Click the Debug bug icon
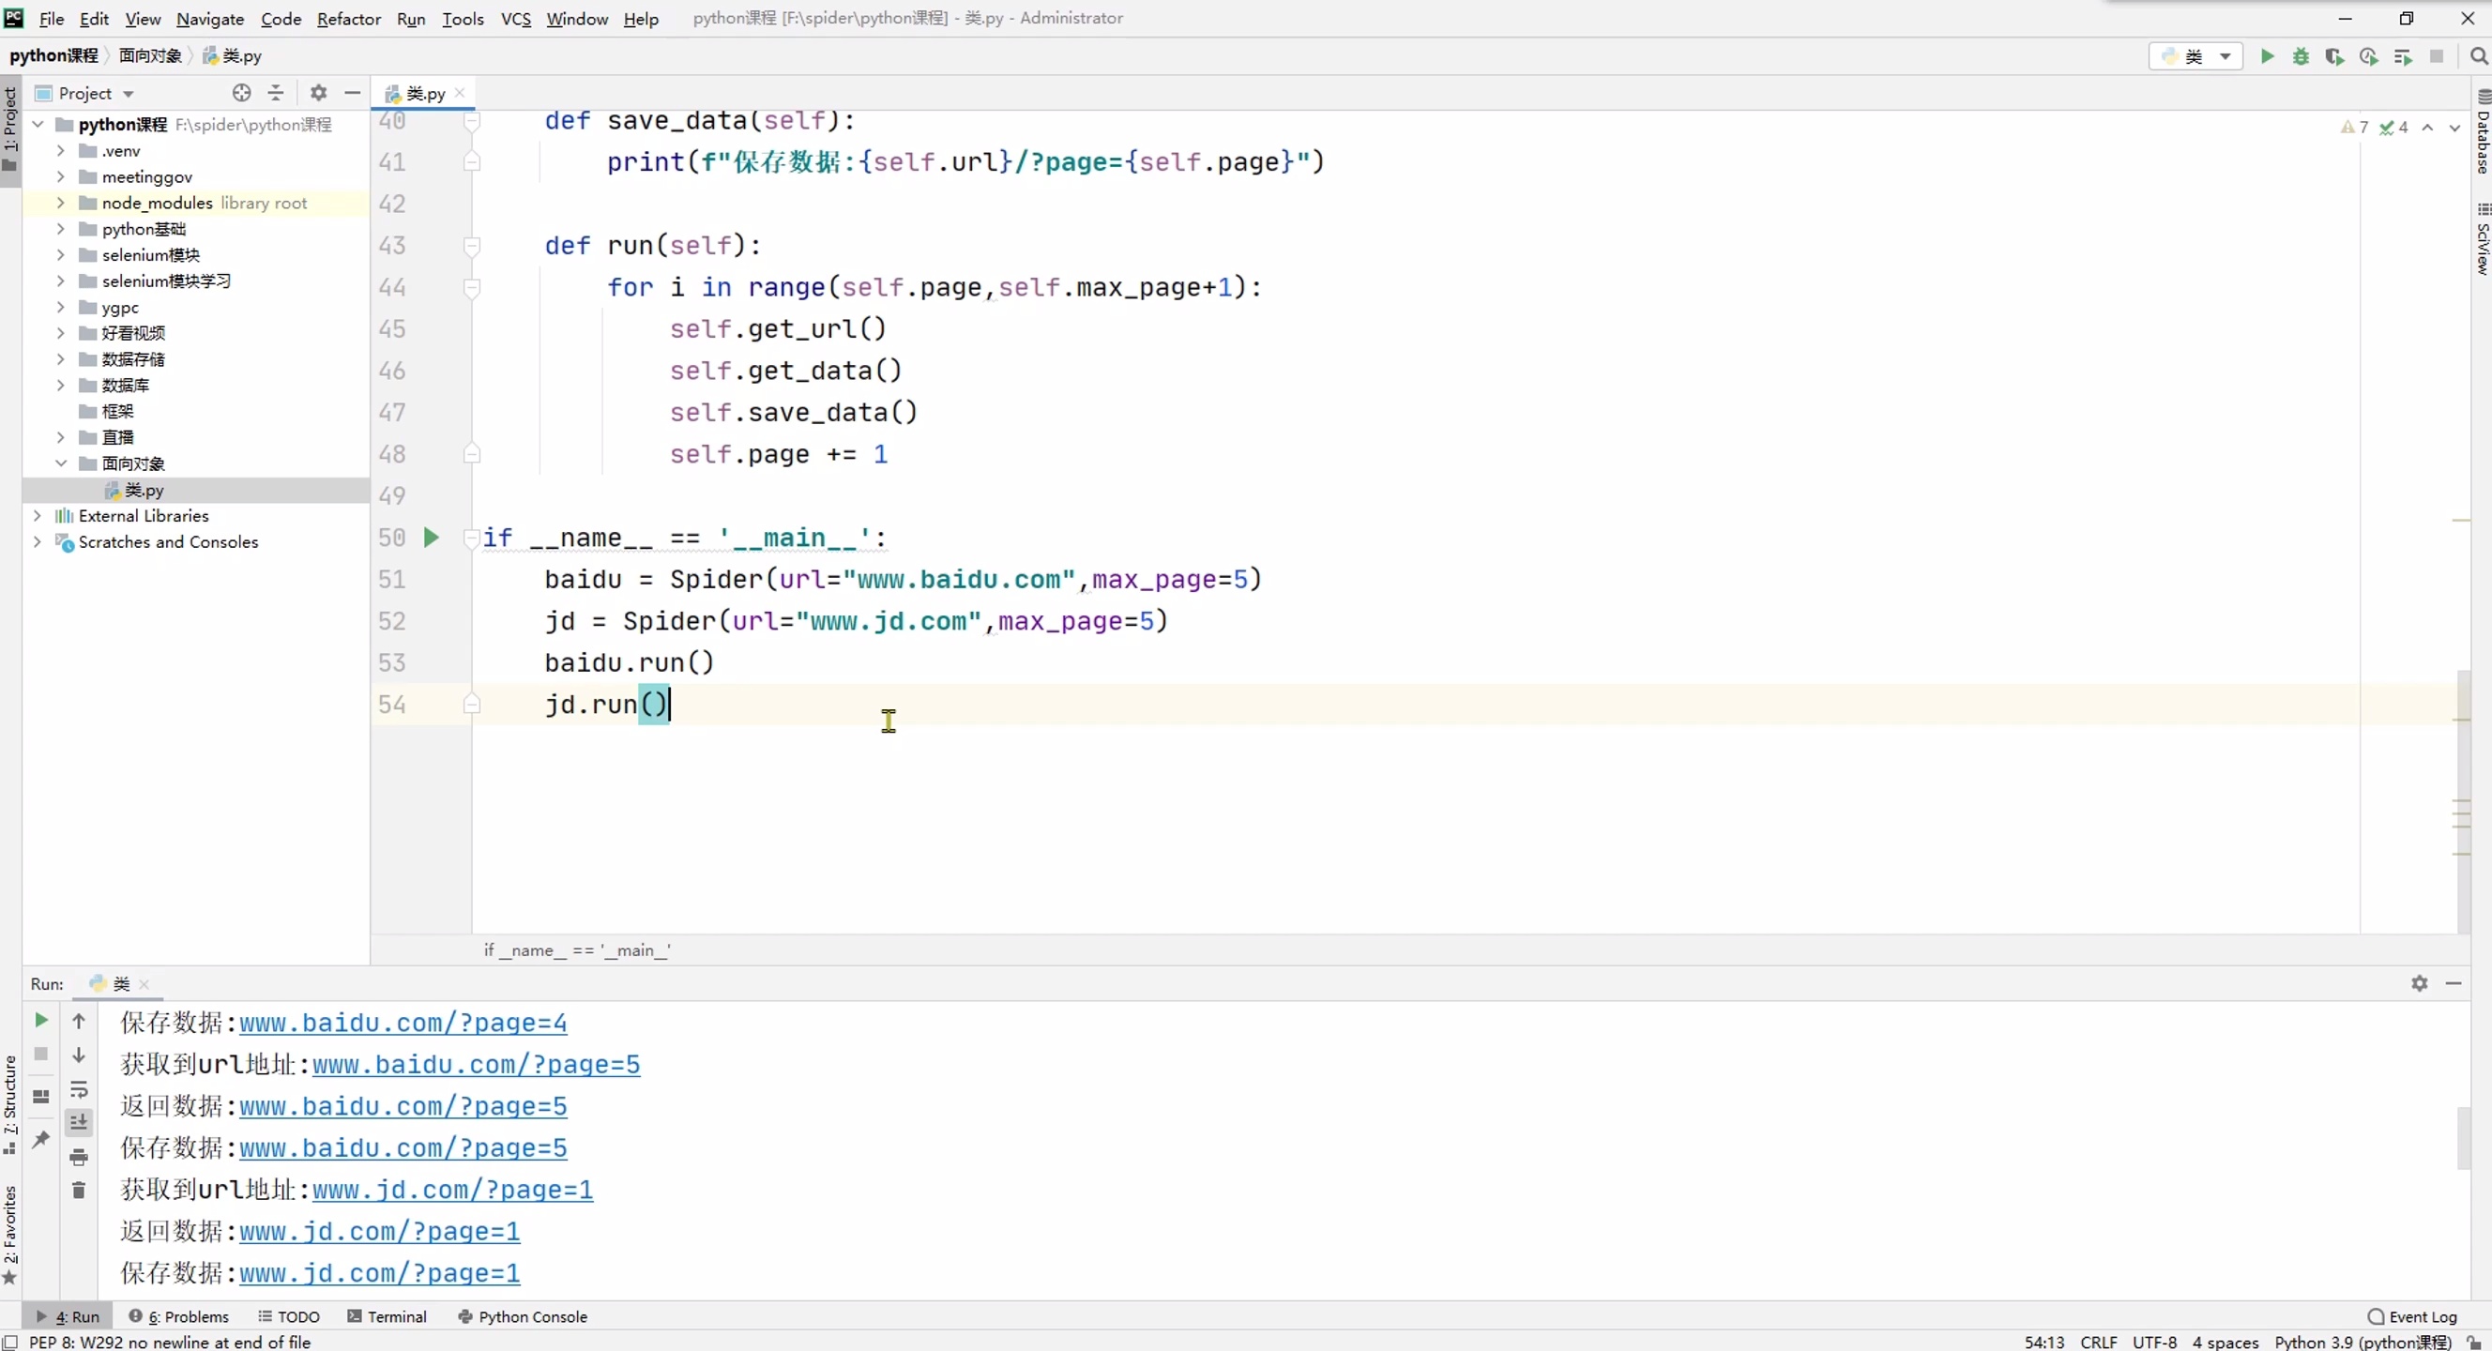The width and height of the screenshot is (2492, 1351). [x=2301, y=56]
